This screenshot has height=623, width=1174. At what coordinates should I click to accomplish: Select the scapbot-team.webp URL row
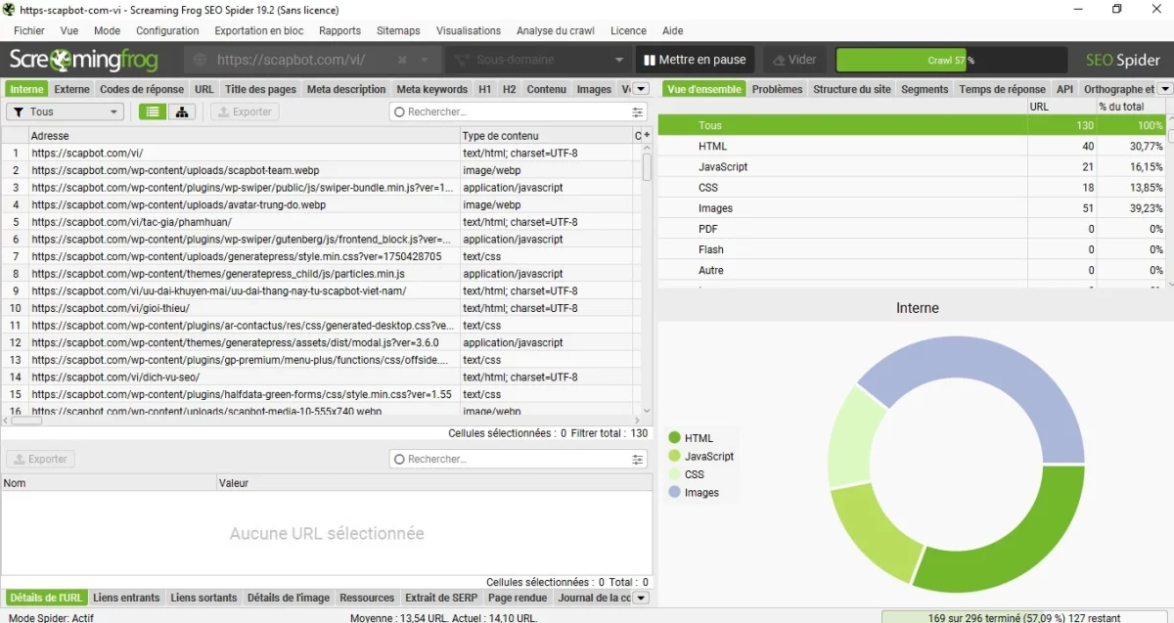point(321,170)
